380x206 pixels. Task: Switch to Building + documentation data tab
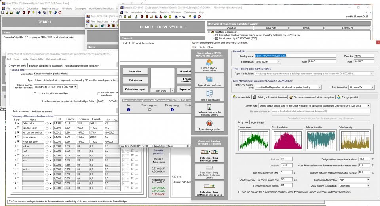270,97
